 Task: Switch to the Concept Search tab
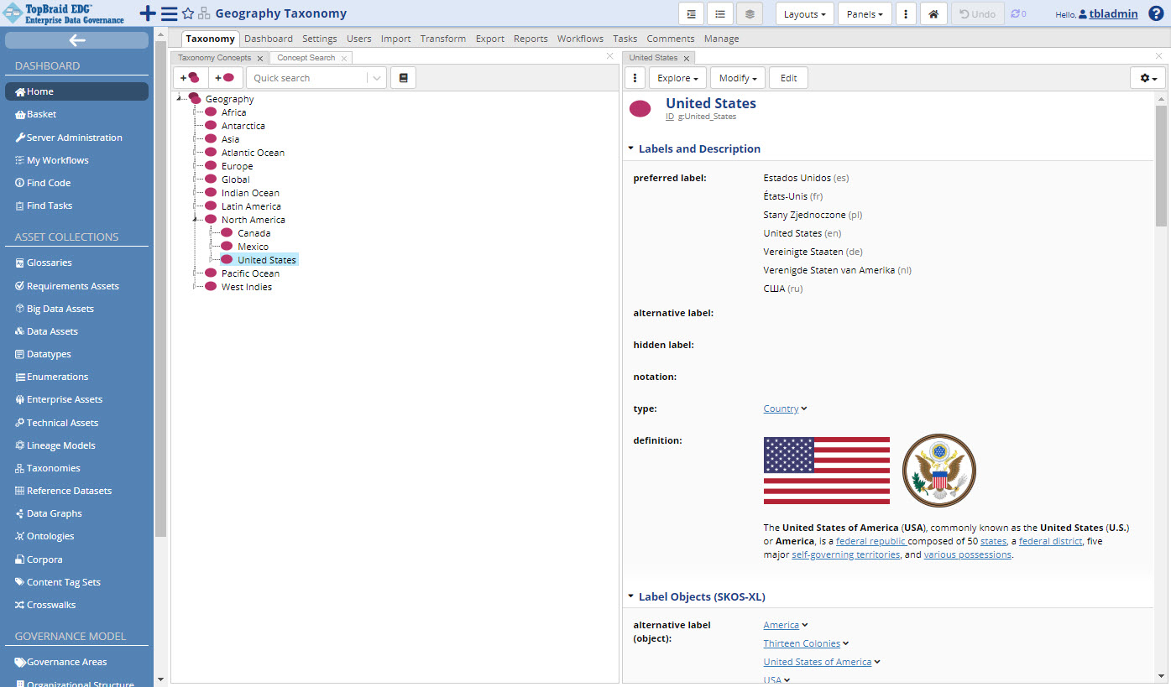coord(306,58)
